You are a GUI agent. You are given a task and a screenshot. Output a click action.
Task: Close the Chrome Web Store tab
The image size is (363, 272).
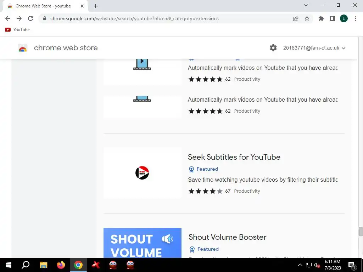click(82, 6)
